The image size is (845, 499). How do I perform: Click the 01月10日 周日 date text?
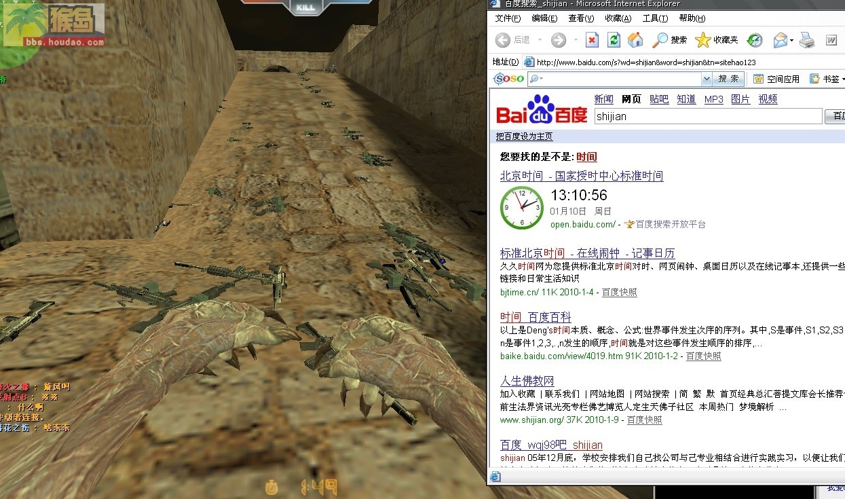(x=580, y=211)
